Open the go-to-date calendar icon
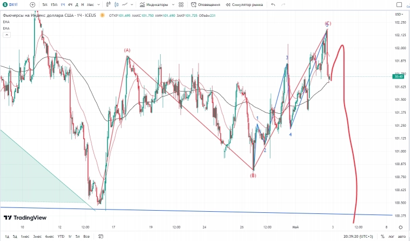 101,236
